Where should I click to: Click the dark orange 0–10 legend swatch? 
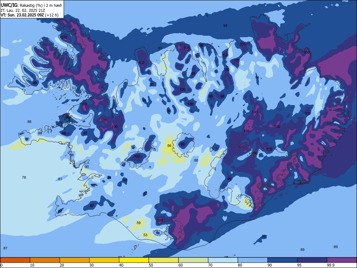click(x=15, y=260)
